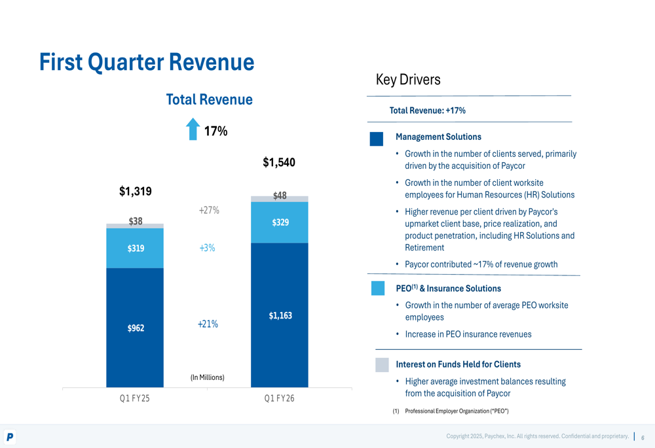The width and height of the screenshot is (655, 448).
Task: Select the grey Interest on Funds legend square
Action: click(x=382, y=365)
